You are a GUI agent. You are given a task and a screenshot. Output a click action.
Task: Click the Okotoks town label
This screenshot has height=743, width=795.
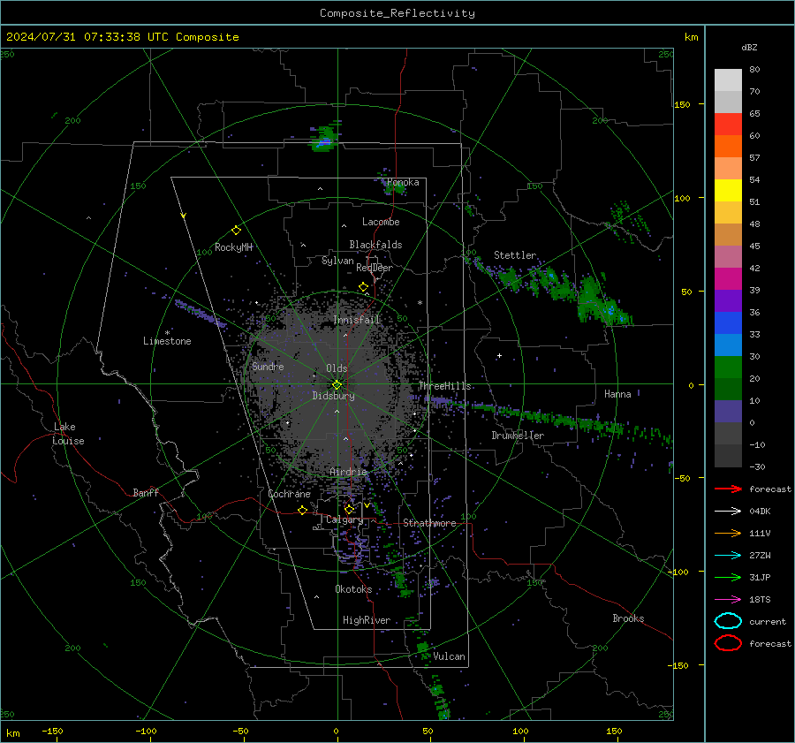[x=353, y=588]
